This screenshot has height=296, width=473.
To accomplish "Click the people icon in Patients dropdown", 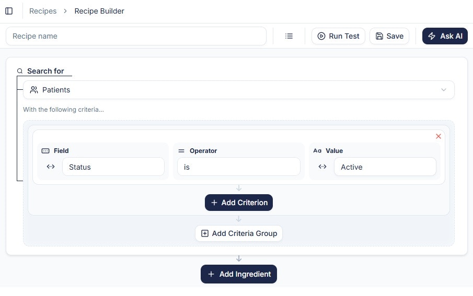I will pyautogui.click(x=34, y=90).
